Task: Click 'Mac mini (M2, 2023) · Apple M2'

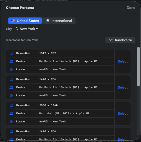Action: pos(64,113)
